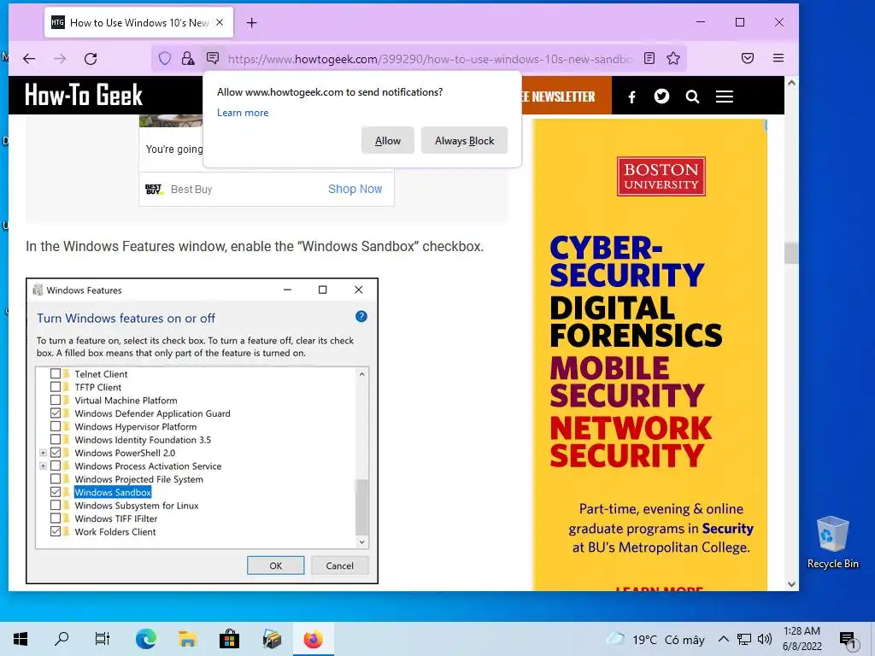Screen dimensions: 875x656
Task: Open the site search magnifier
Action: (x=692, y=97)
